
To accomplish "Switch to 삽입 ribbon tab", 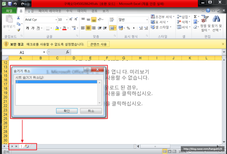I will 31,11.
